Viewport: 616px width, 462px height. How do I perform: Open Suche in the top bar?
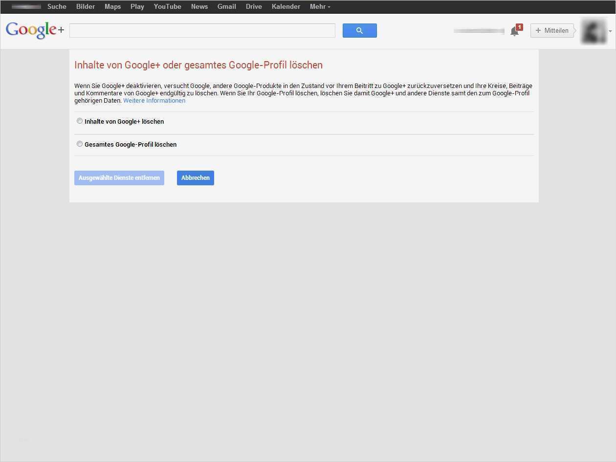57,7
